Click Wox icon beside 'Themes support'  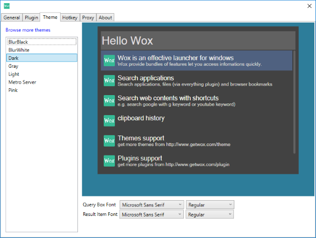coord(109,140)
